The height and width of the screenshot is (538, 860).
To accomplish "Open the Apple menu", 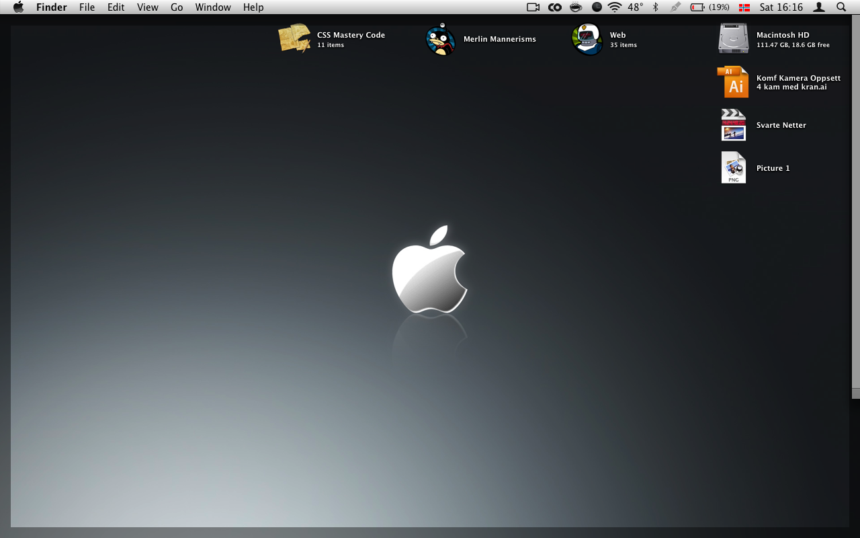I will click(18, 7).
